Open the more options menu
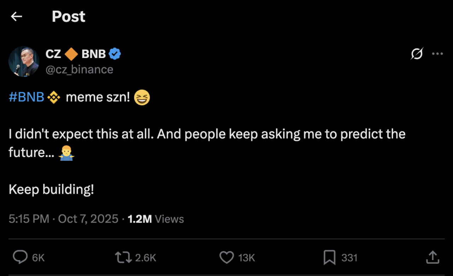The height and width of the screenshot is (276, 453). pyautogui.click(x=437, y=53)
